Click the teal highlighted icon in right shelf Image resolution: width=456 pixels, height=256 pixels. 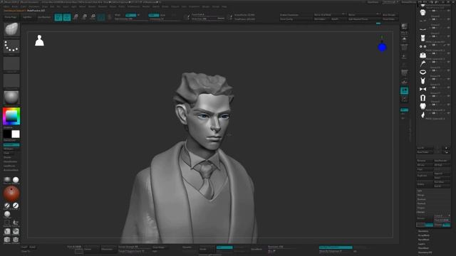click(x=404, y=91)
